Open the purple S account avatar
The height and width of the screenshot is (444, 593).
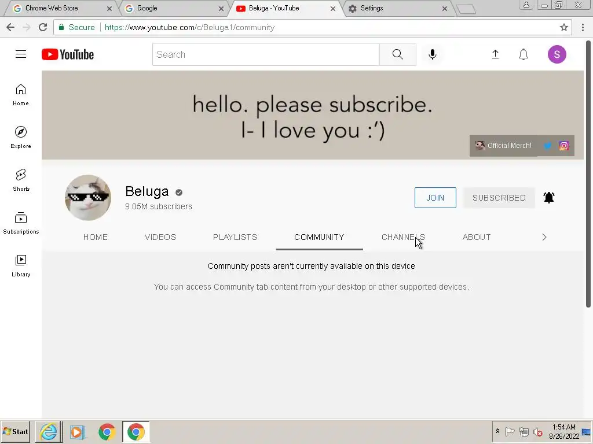(x=557, y=54)
